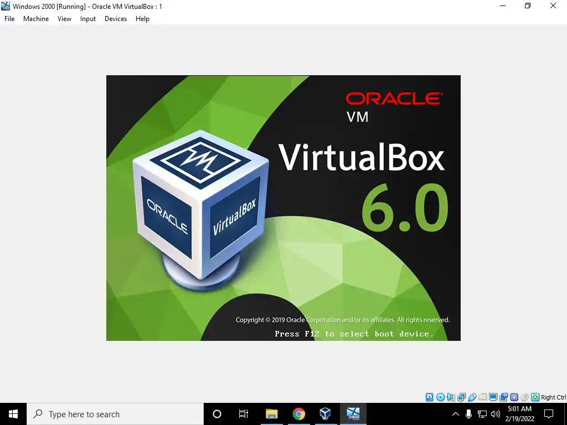Open the Devices menu
This screenshot has height=425, width=567.
coord(116,19)
